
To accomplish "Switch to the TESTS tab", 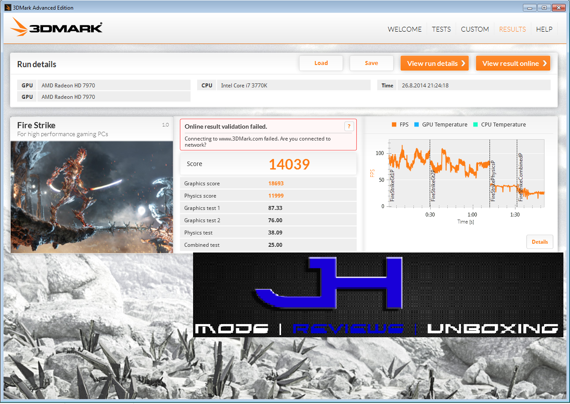I will 441,29.
